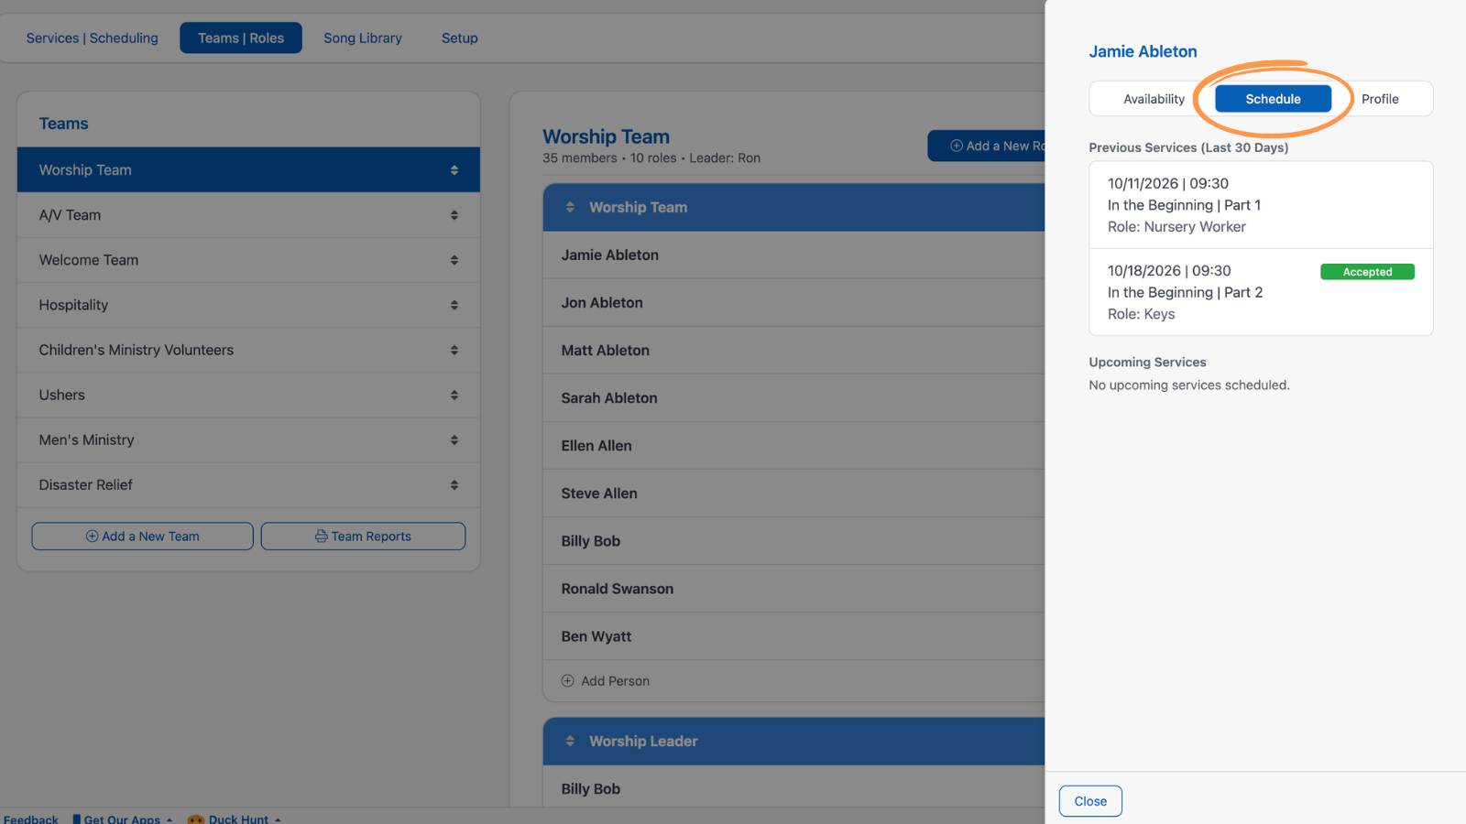1466x824 pixels.
Task: Click Disaster Relief reorder arrows icon
Action: pyautogui.click(x=454, y=484)
